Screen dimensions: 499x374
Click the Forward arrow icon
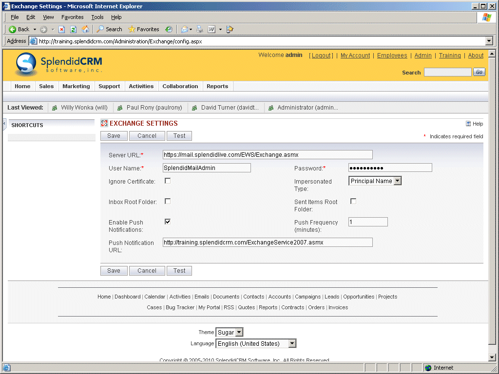(x=43, y=29)
